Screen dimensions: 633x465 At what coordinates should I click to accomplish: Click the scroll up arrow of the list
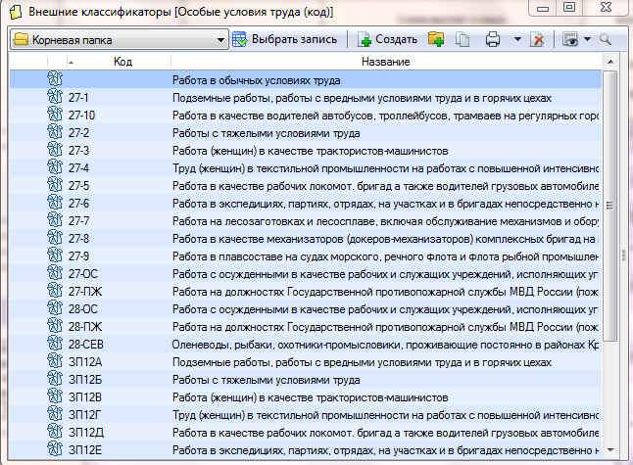coord(610,62)
